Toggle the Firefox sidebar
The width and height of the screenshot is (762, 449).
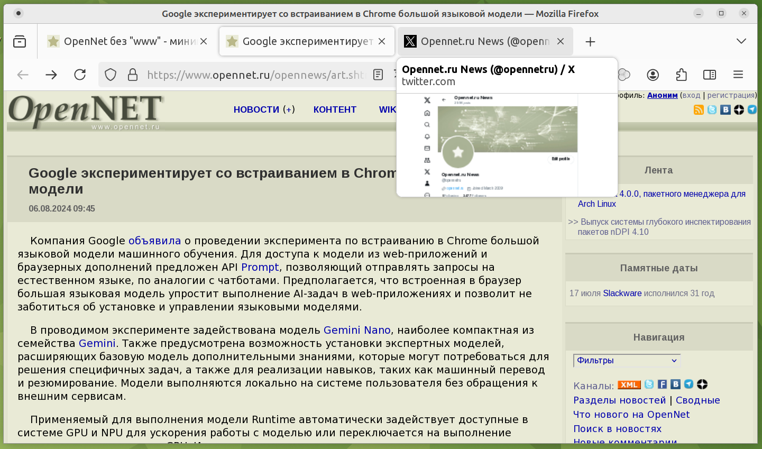tap(710, 75)
